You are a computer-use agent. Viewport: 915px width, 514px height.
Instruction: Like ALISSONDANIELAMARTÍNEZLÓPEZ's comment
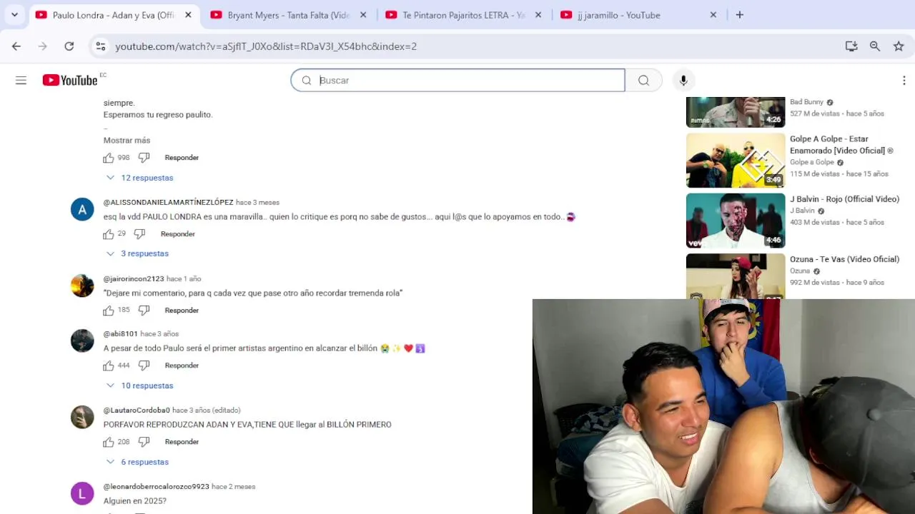point(109,234)
